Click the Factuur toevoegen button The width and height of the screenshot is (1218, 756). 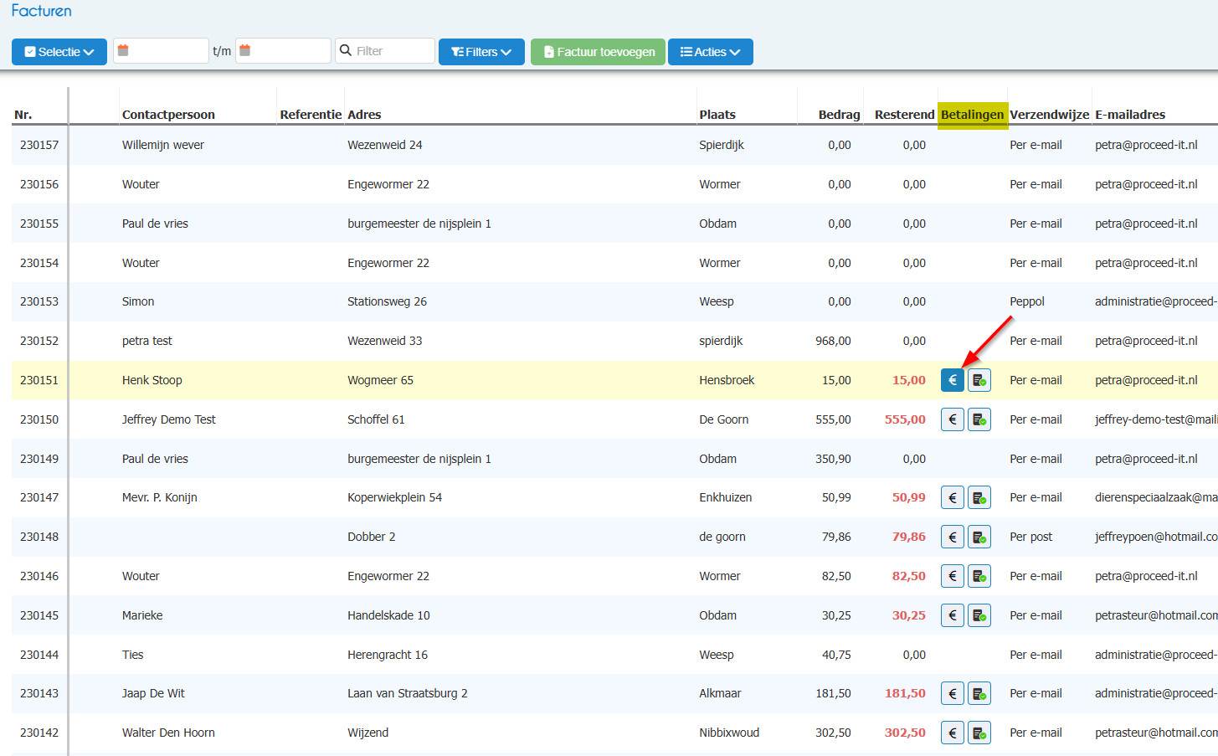[599, 52]
